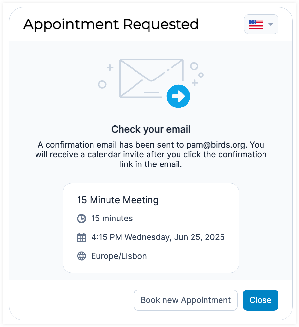Viewport: 299px width, 327px height.
Task: Select the confirmation message paragraph
Action: point(151,154)
